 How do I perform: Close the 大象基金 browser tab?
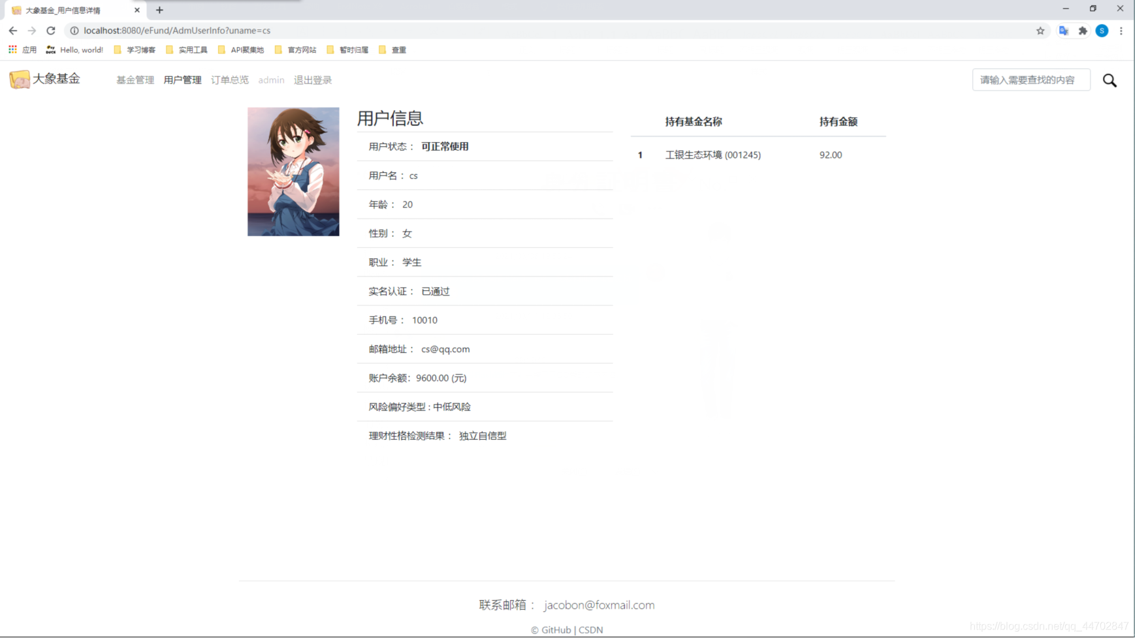pos(137,10)
